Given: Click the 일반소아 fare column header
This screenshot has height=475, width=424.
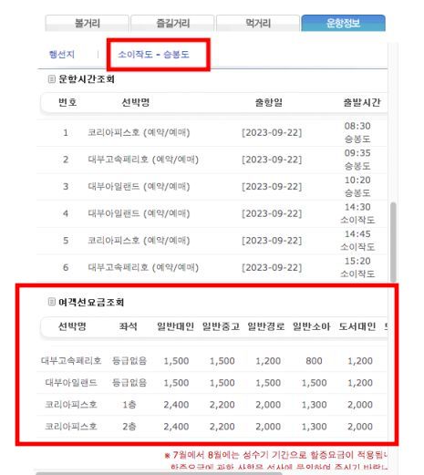Looking at the screenshot, I should point(312,326).
